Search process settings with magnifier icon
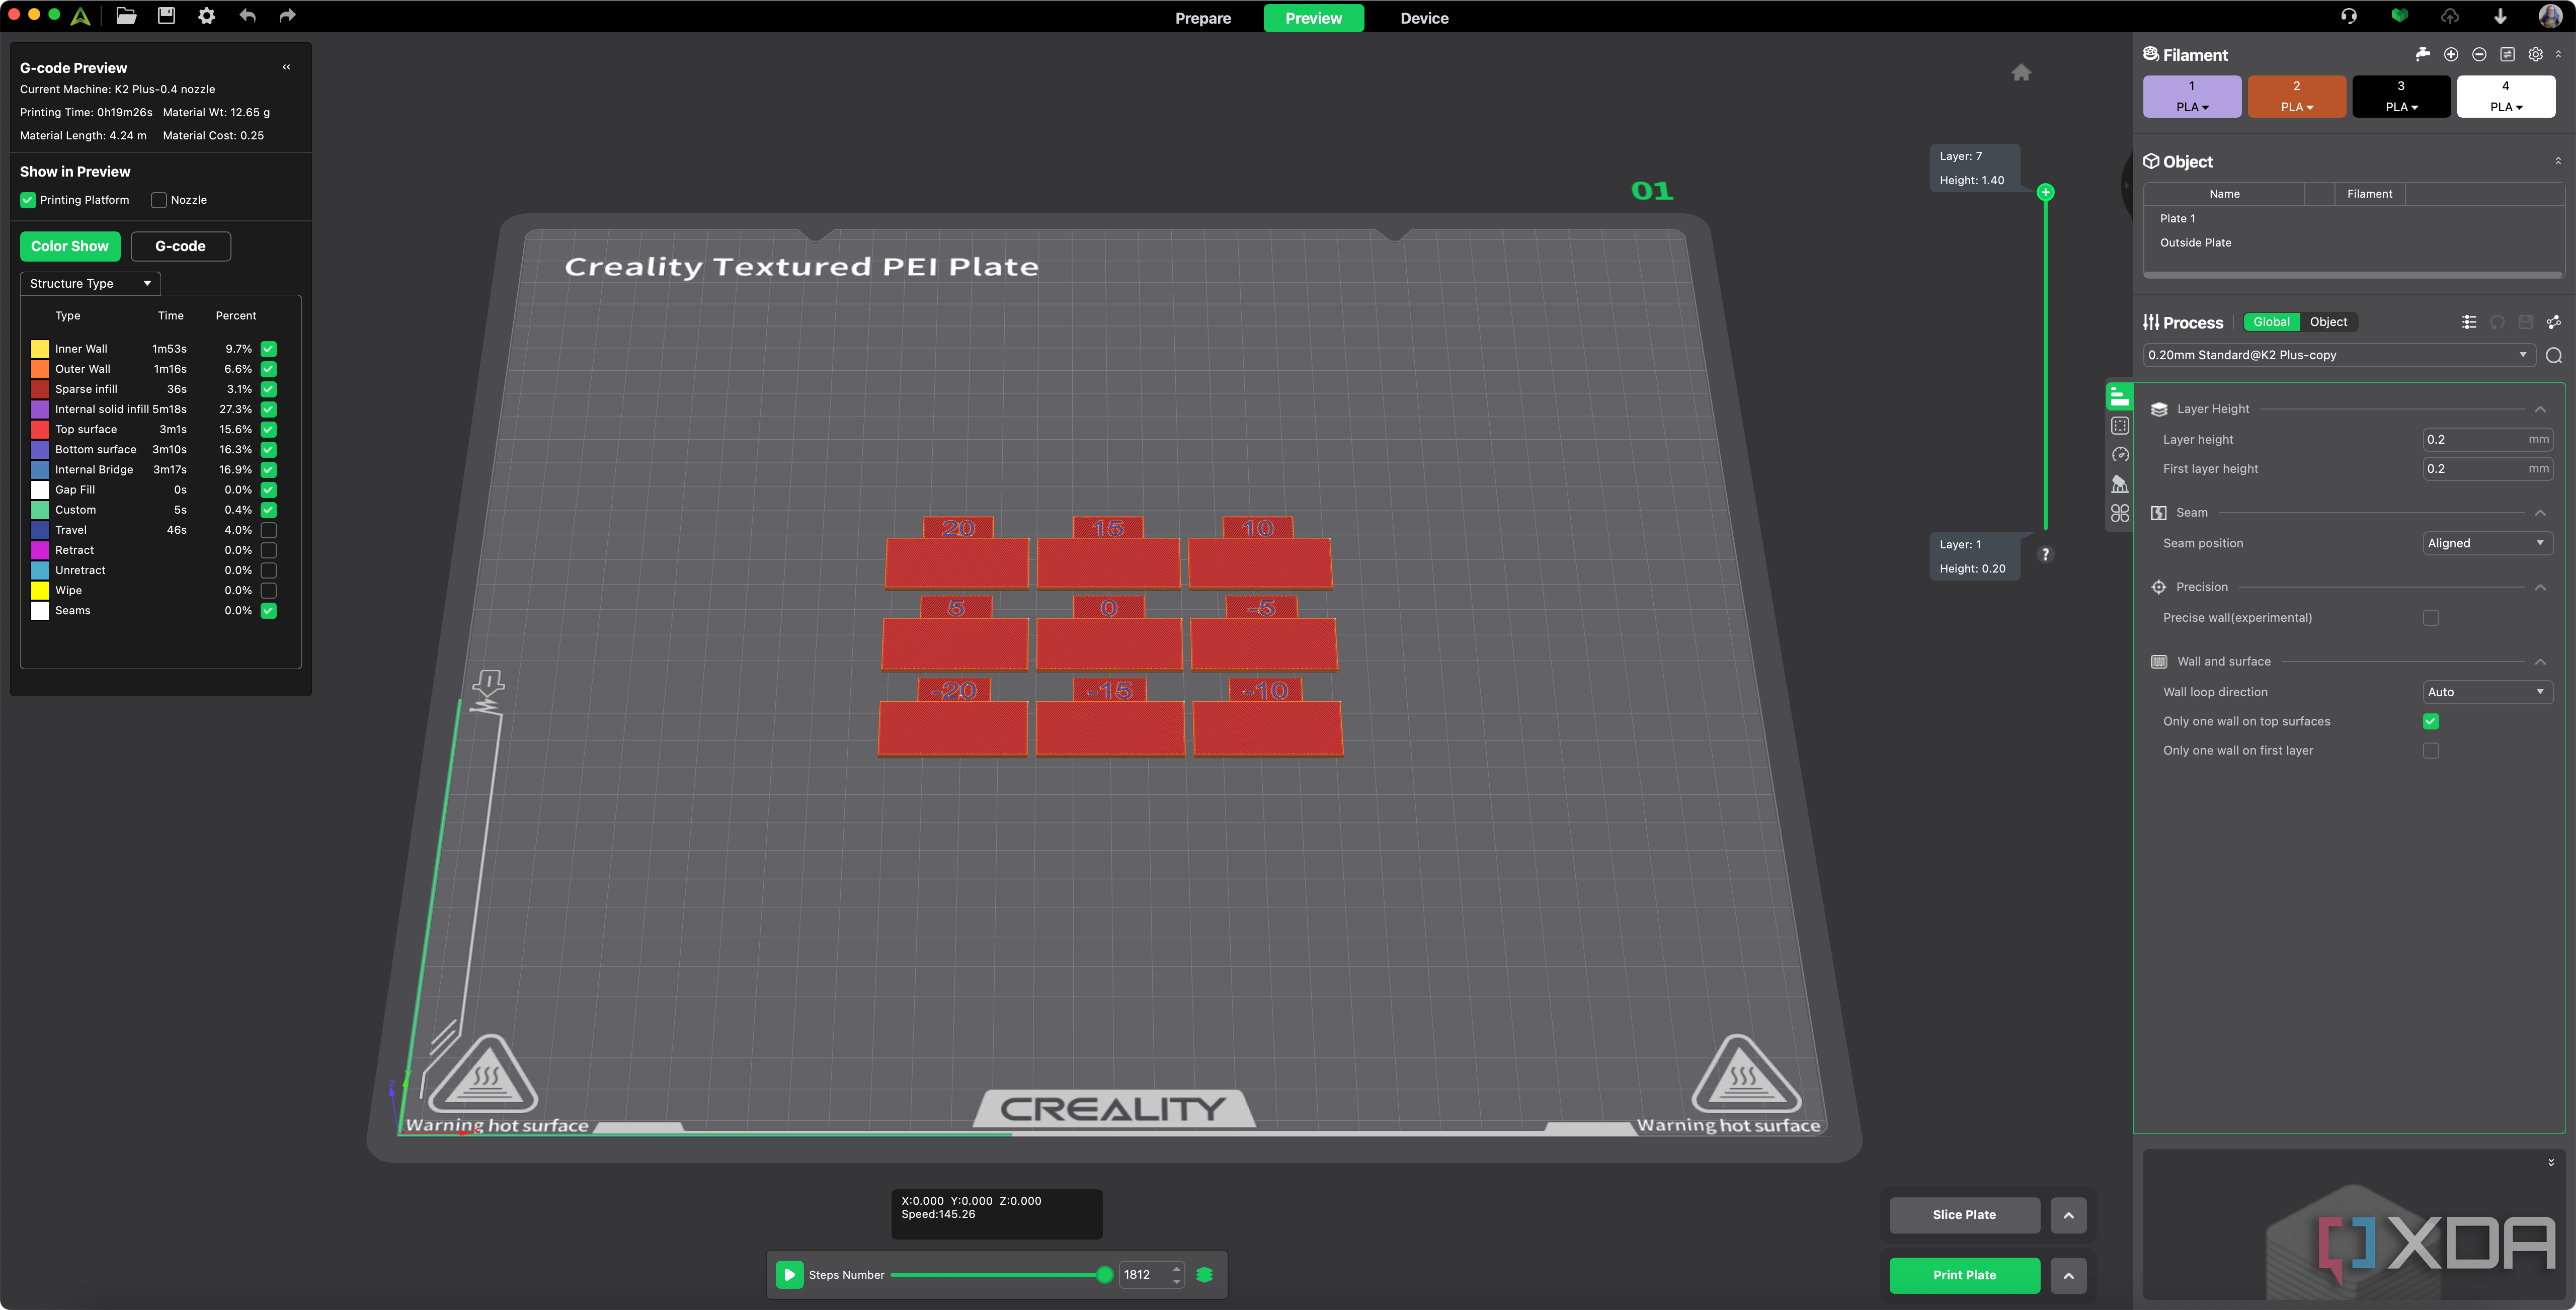Image resolution: width=2576 pixels, height=1310 pixels. (2553, 356)
